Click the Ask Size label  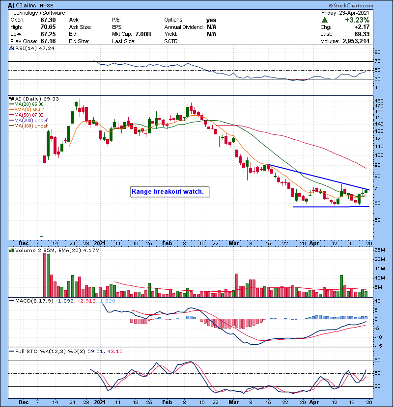[80, 27]
